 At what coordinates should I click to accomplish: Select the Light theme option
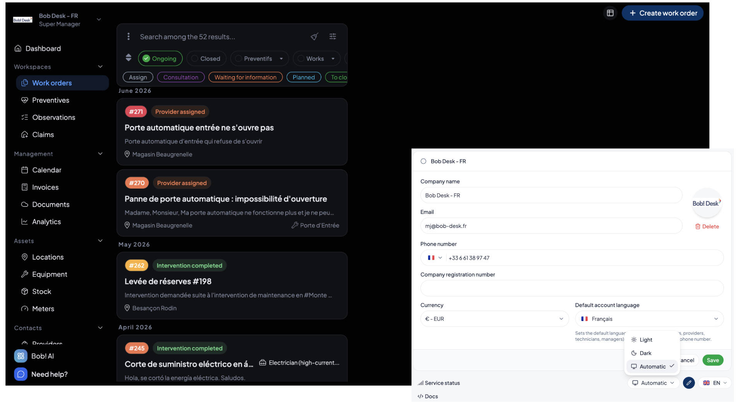pyautogui.click(x=652, y=340)
